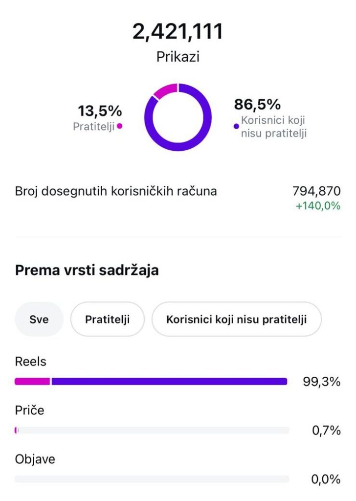Click the 86,5% non-followers percentage
356x501 pixels.
257,105
